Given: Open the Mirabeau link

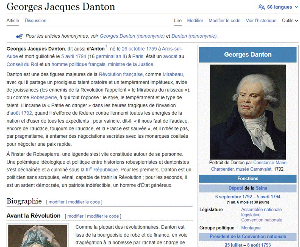Looking at the screenshot, I should click(x=173, y=74).
